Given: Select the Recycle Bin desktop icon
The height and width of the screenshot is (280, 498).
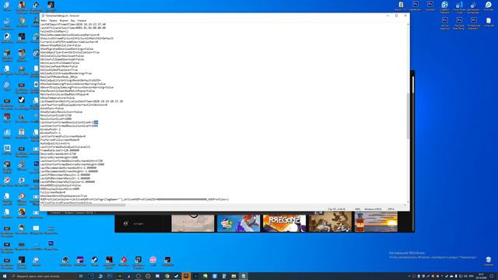Looking at the screenshot, I should 489,261.
